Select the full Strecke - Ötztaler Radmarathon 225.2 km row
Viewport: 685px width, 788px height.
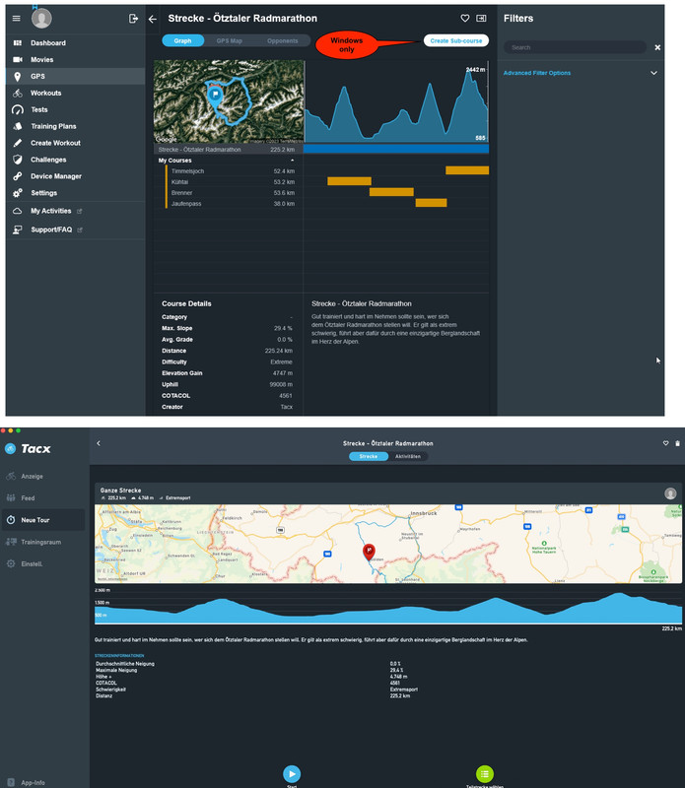click(229, 150)
